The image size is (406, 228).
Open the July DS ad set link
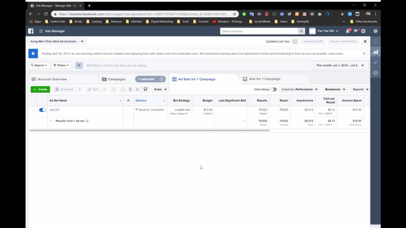coord(54,110)
